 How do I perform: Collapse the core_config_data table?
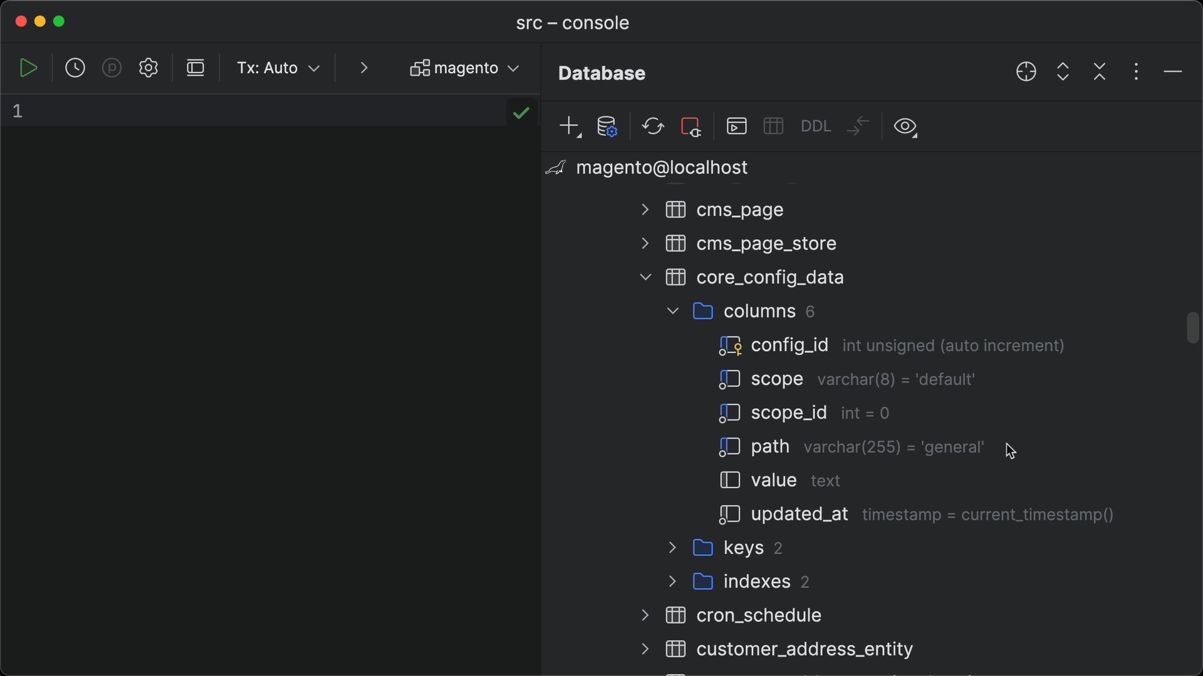[645, 277]
